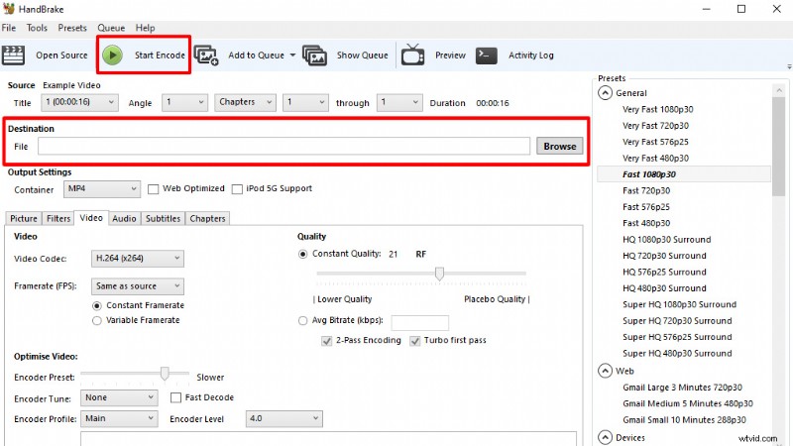Screen dimensions: 793x446
Task: Switch to the Picture tab
Action: tap(24, 218)
